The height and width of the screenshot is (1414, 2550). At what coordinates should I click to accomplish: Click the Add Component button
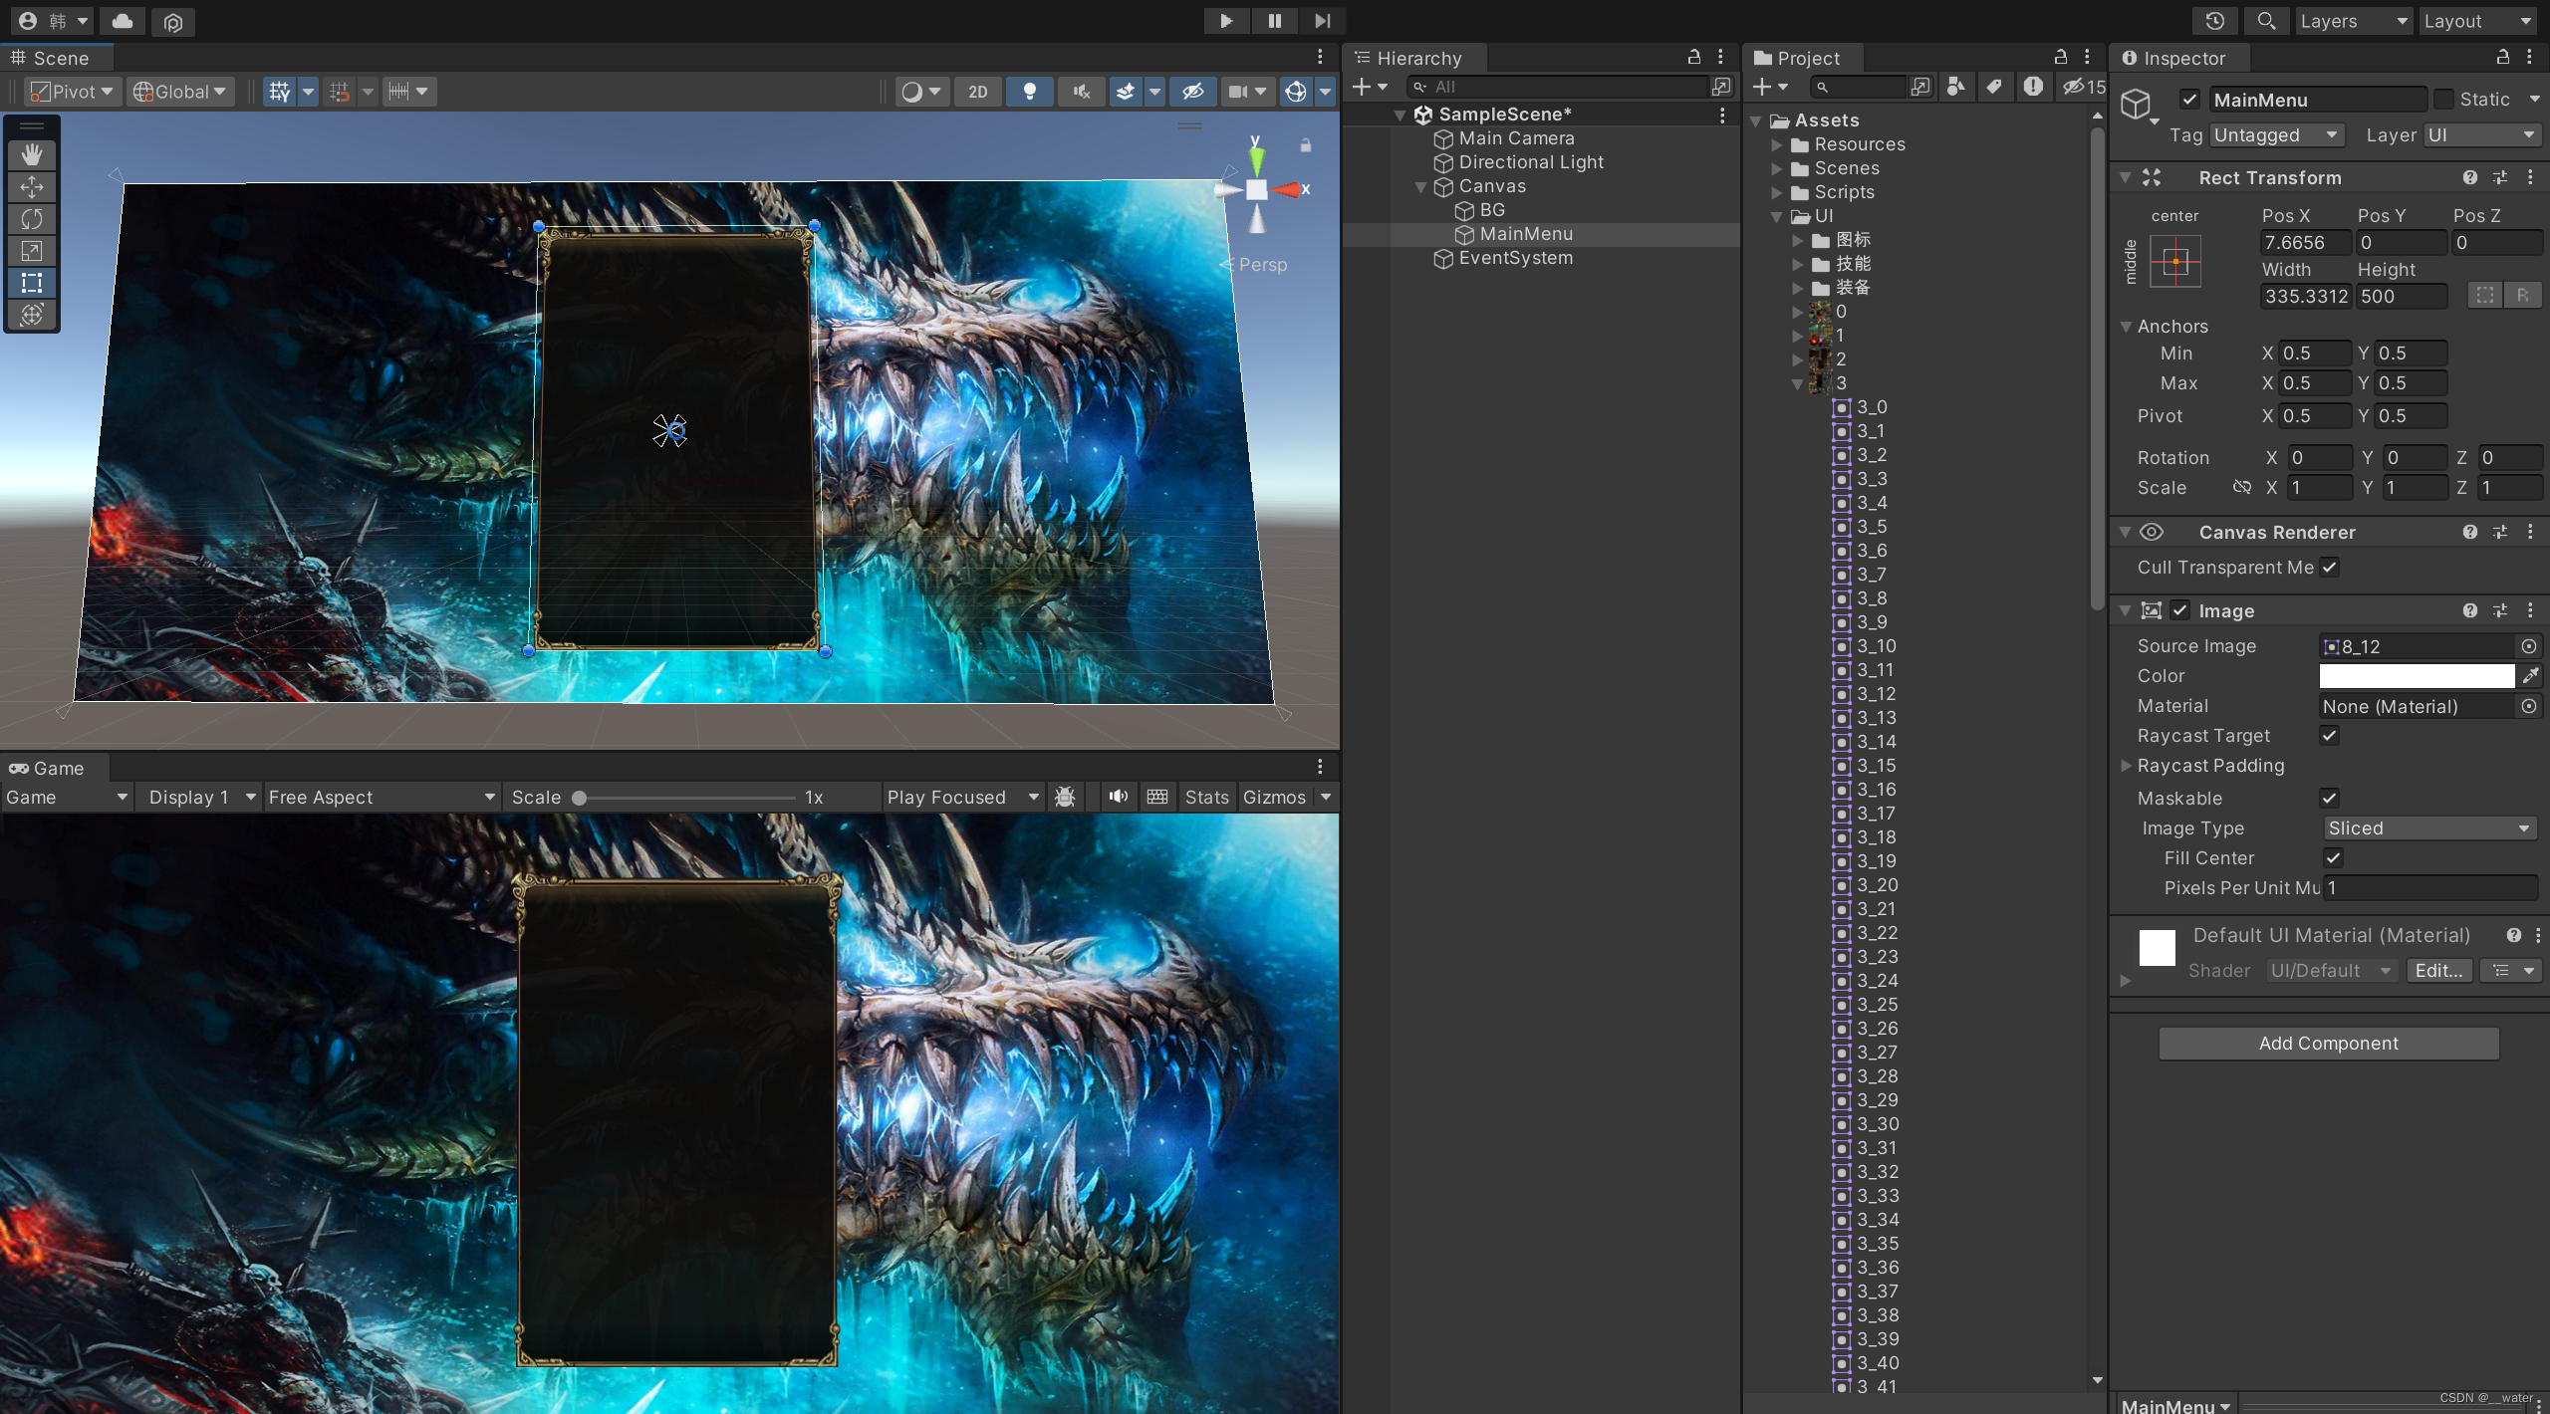[x=2329, y=1044]
